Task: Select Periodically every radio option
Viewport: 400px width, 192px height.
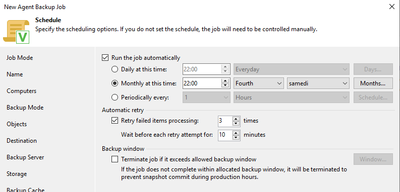Action: (115, 98)
